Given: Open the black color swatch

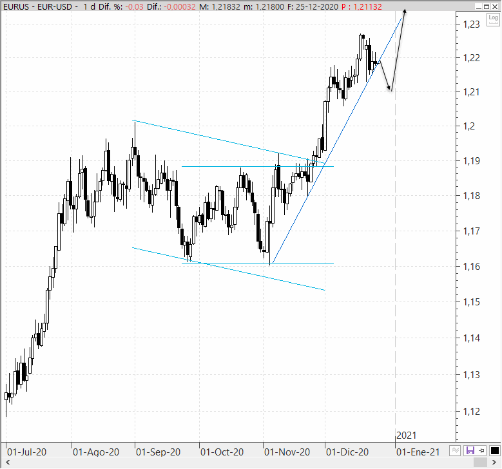Looking at the screenshot, I should click(495, 451).
